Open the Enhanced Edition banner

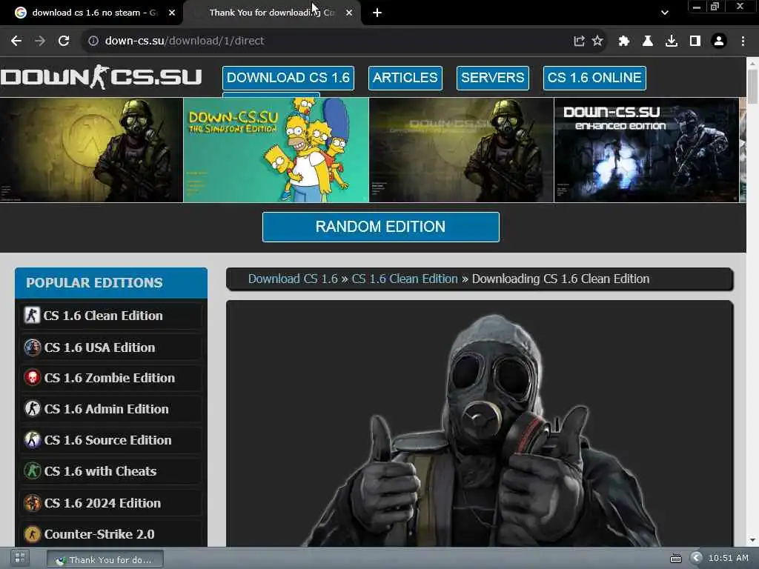646,150
